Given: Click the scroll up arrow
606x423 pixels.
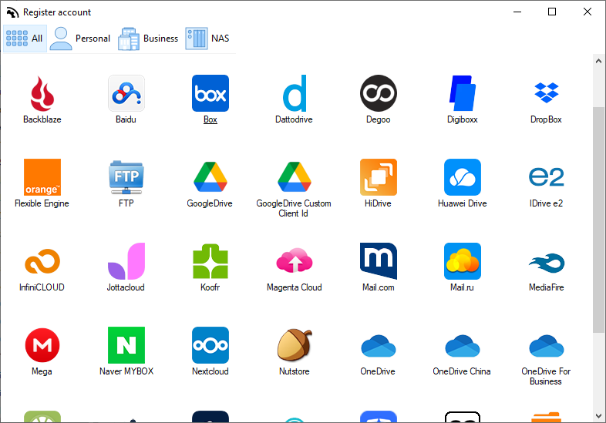Looking at the screenshot, I should point(598,61).
